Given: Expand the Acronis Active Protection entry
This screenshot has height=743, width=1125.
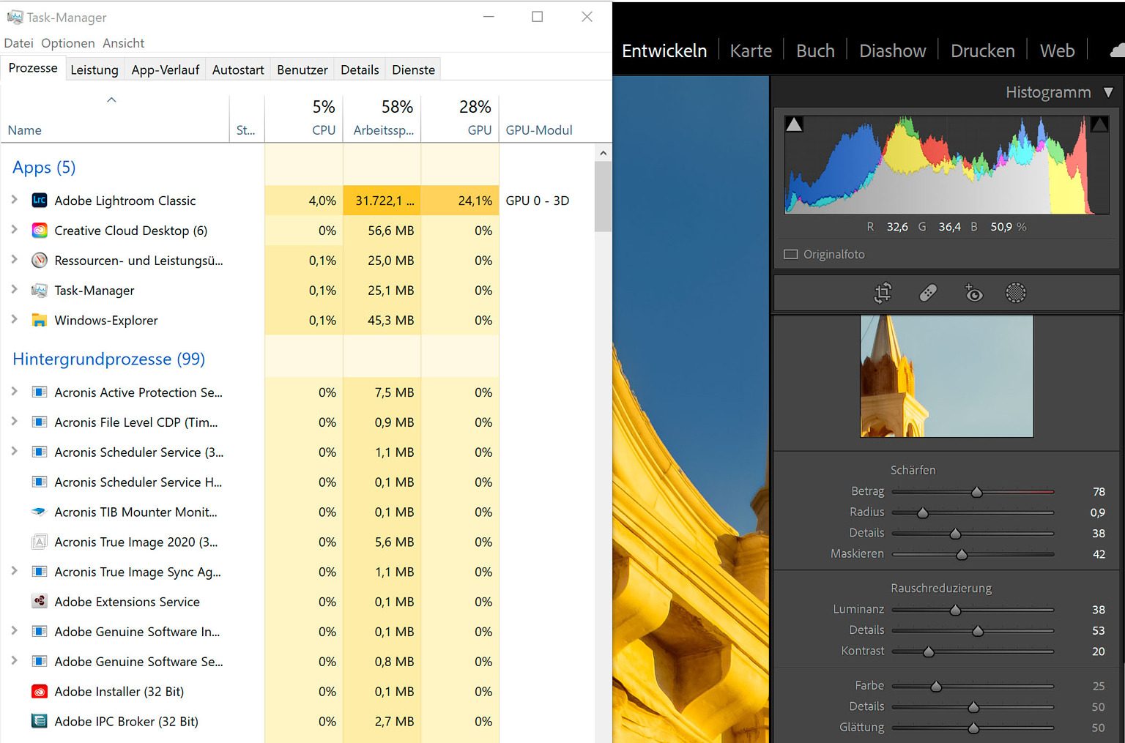Looking at the screenshot, I should pyautogui.click(x=14, y=392).
